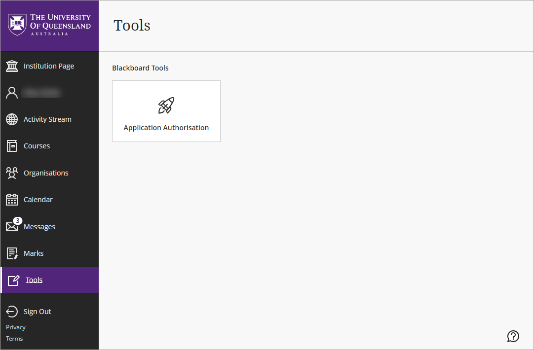This screenshot has height=350, width=534.
Task: Click the Sign Out link
Action: tap(37, 312)
